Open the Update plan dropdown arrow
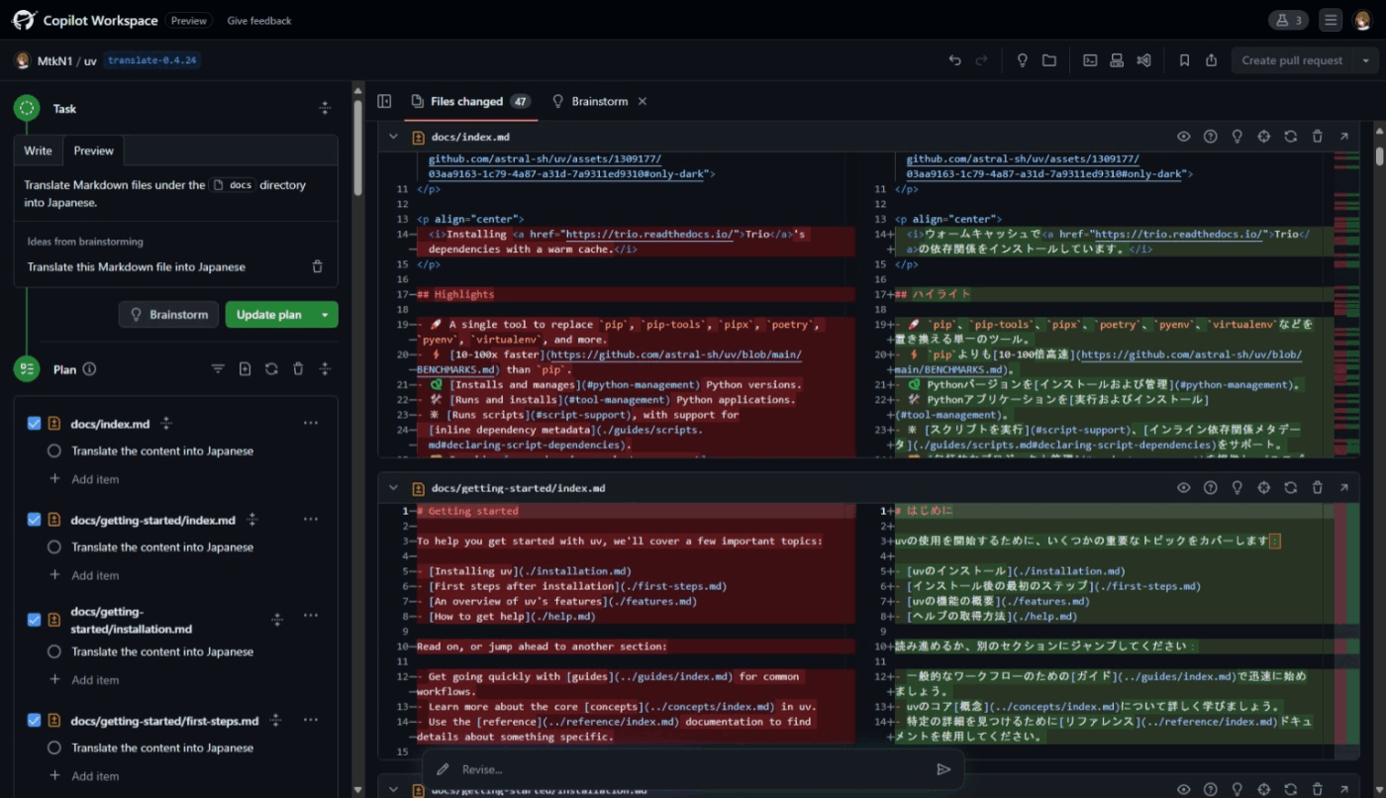The width and height of the screenshot is (1386, 798). coord(325,315)
